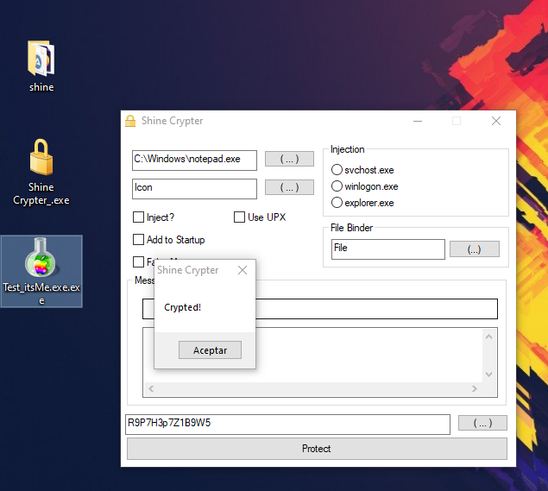The image size is (548, 491).
Task: Click the C:\Windows\notepad.exe path field
Action: coord(194,161)
